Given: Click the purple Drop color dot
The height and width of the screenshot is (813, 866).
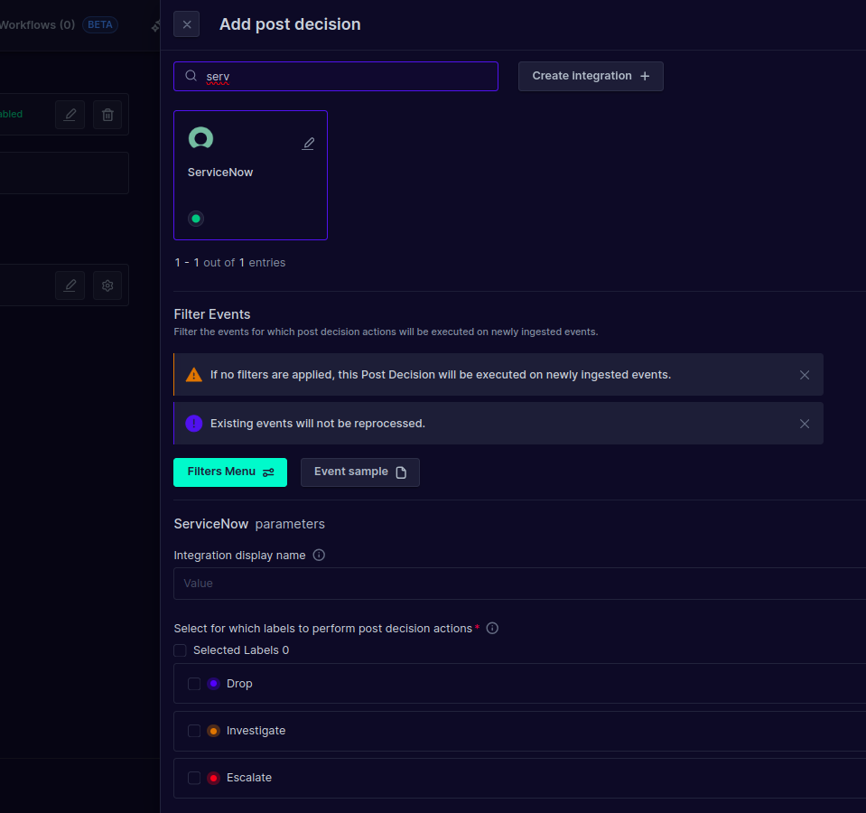Looking at the screenshot, I should [213, 684].
